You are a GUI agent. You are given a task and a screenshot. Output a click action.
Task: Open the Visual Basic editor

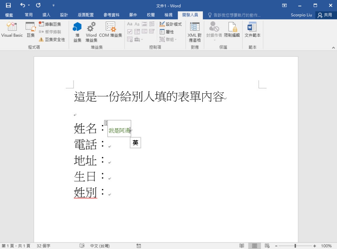coord(12,30)
